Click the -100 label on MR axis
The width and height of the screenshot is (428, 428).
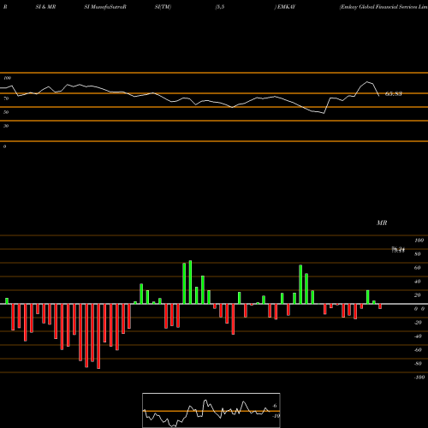419,377
